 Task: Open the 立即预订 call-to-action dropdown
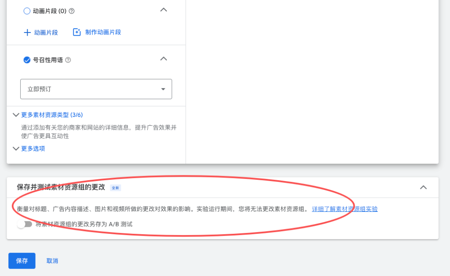(96, 89)
